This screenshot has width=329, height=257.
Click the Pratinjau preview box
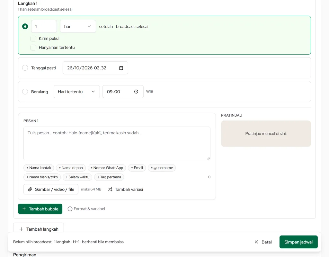pyautogui.click(x=266, y=134)
